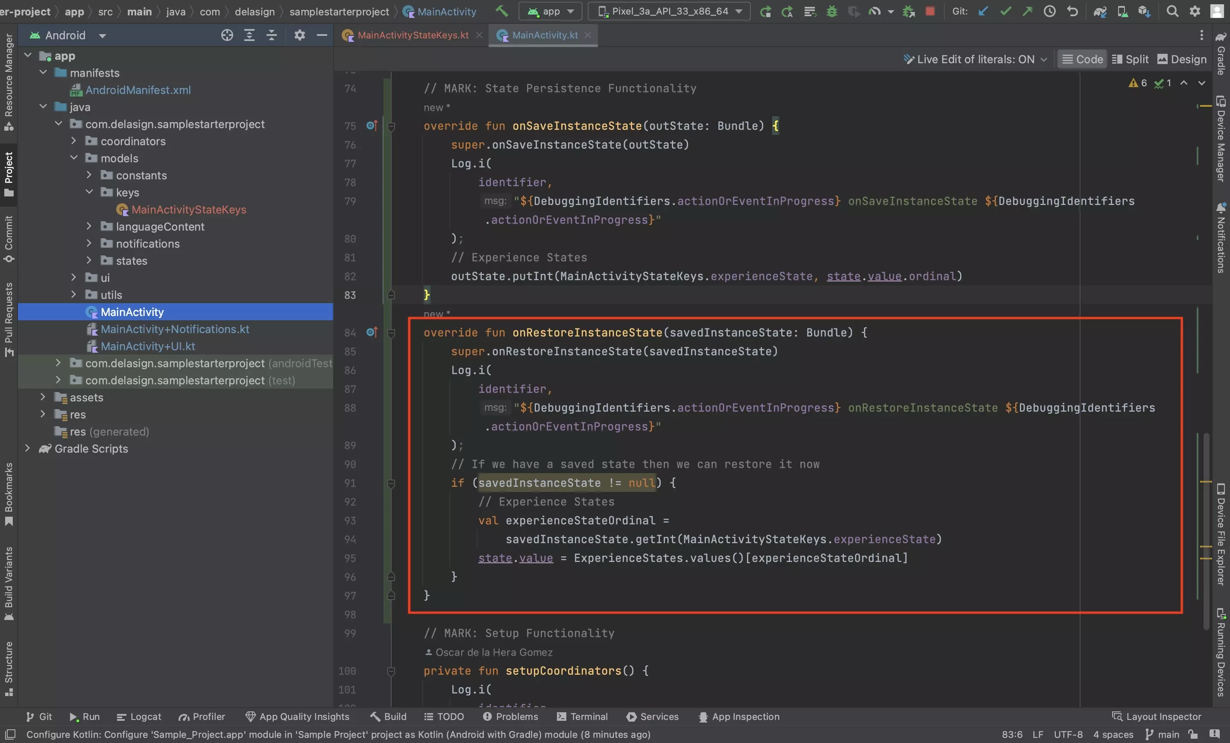Click warnings count indicator showing 6

click(x=1138, y=83)
